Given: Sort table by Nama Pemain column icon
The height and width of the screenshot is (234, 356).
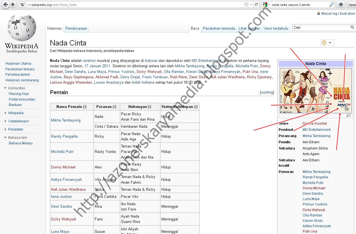Looking at the screenshot, I should 84,107.
